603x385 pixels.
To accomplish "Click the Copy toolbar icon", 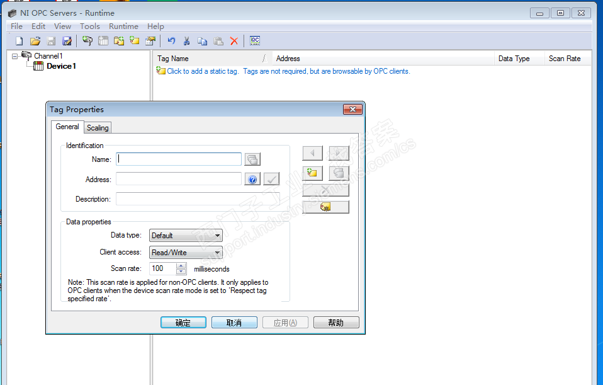I will (x=202, y=41).
